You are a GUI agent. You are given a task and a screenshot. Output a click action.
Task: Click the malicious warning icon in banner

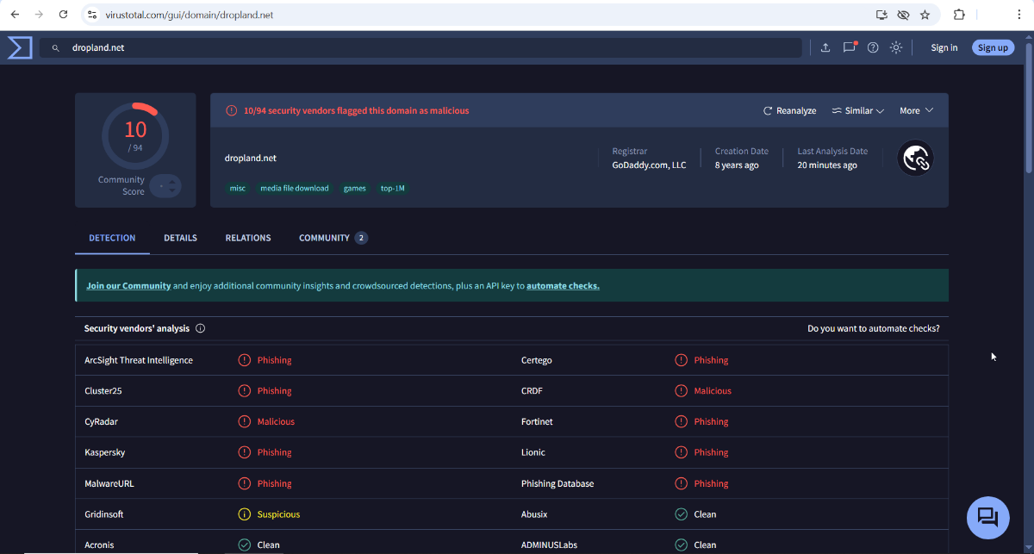pyautogui.click(x=231, y=111)
